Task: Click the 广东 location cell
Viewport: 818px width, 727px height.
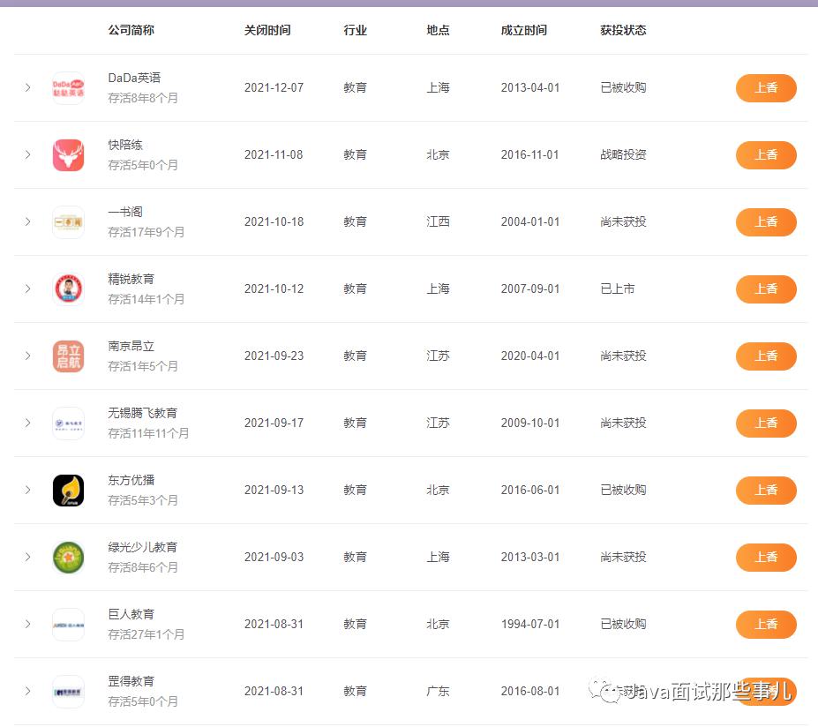Action: point(439,691)
